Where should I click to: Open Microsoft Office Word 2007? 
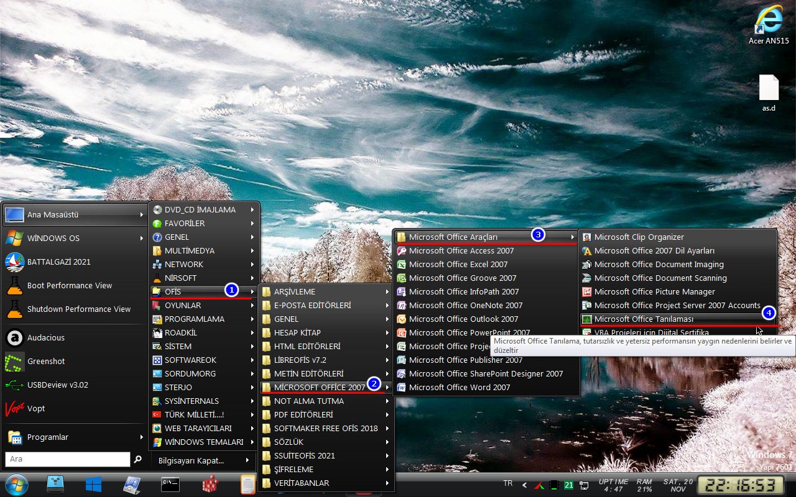click(486, 387)
